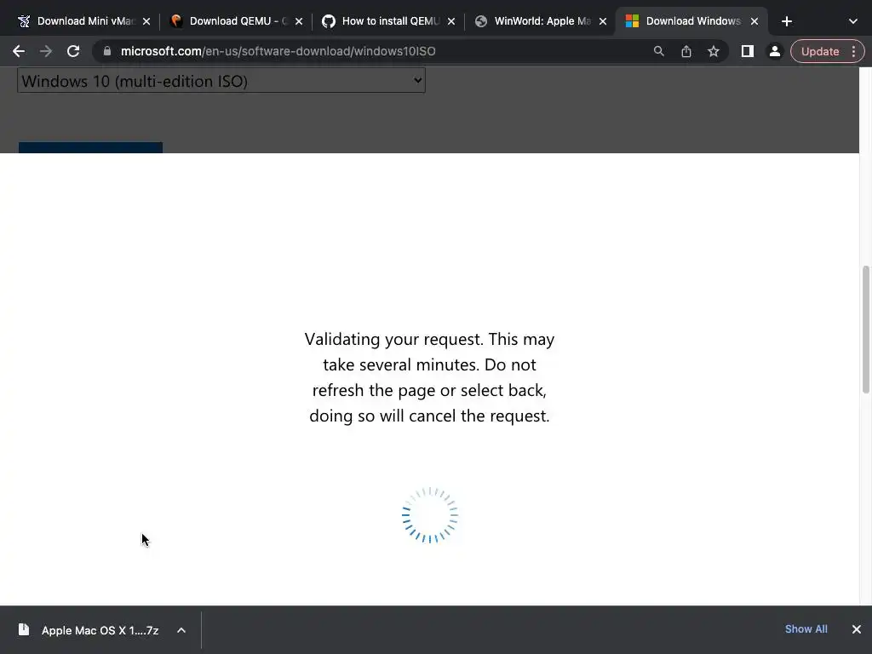Image resolution: width=872 pixels, height=654 pixels.
Task: Click the Microsoft logo favicon
Action: pos(633,21)
